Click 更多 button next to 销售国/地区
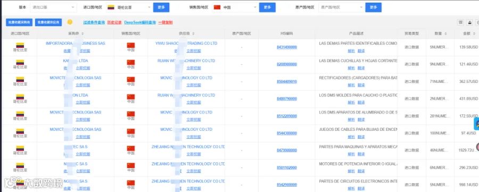 (x=267, y=7)
